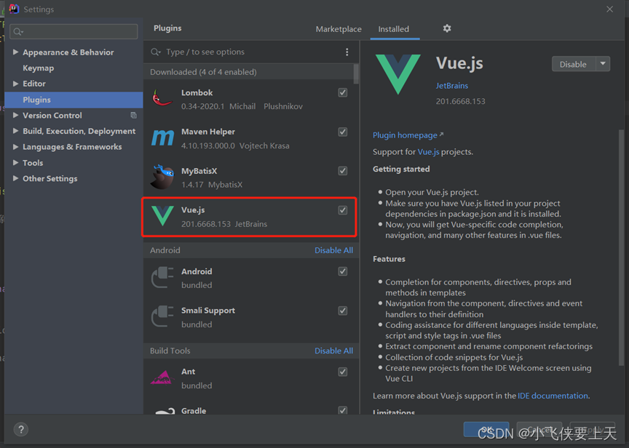Switch to the Installed tab
Viewport: 629px width, 448px height.
pos(394,29)
